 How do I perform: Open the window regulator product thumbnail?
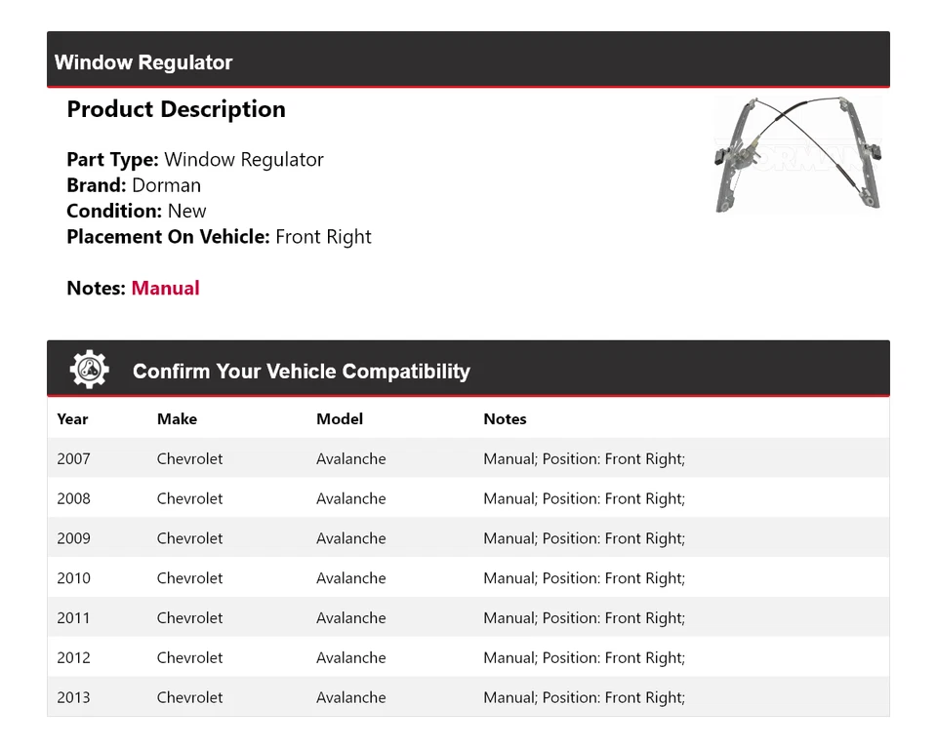(x=797, y=154)
